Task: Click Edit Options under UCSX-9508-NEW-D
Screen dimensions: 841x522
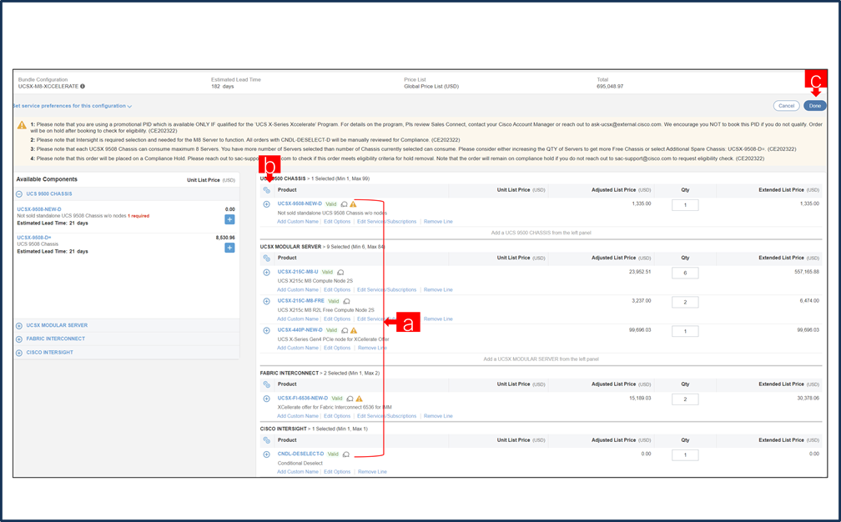Action: click(337, 221)
